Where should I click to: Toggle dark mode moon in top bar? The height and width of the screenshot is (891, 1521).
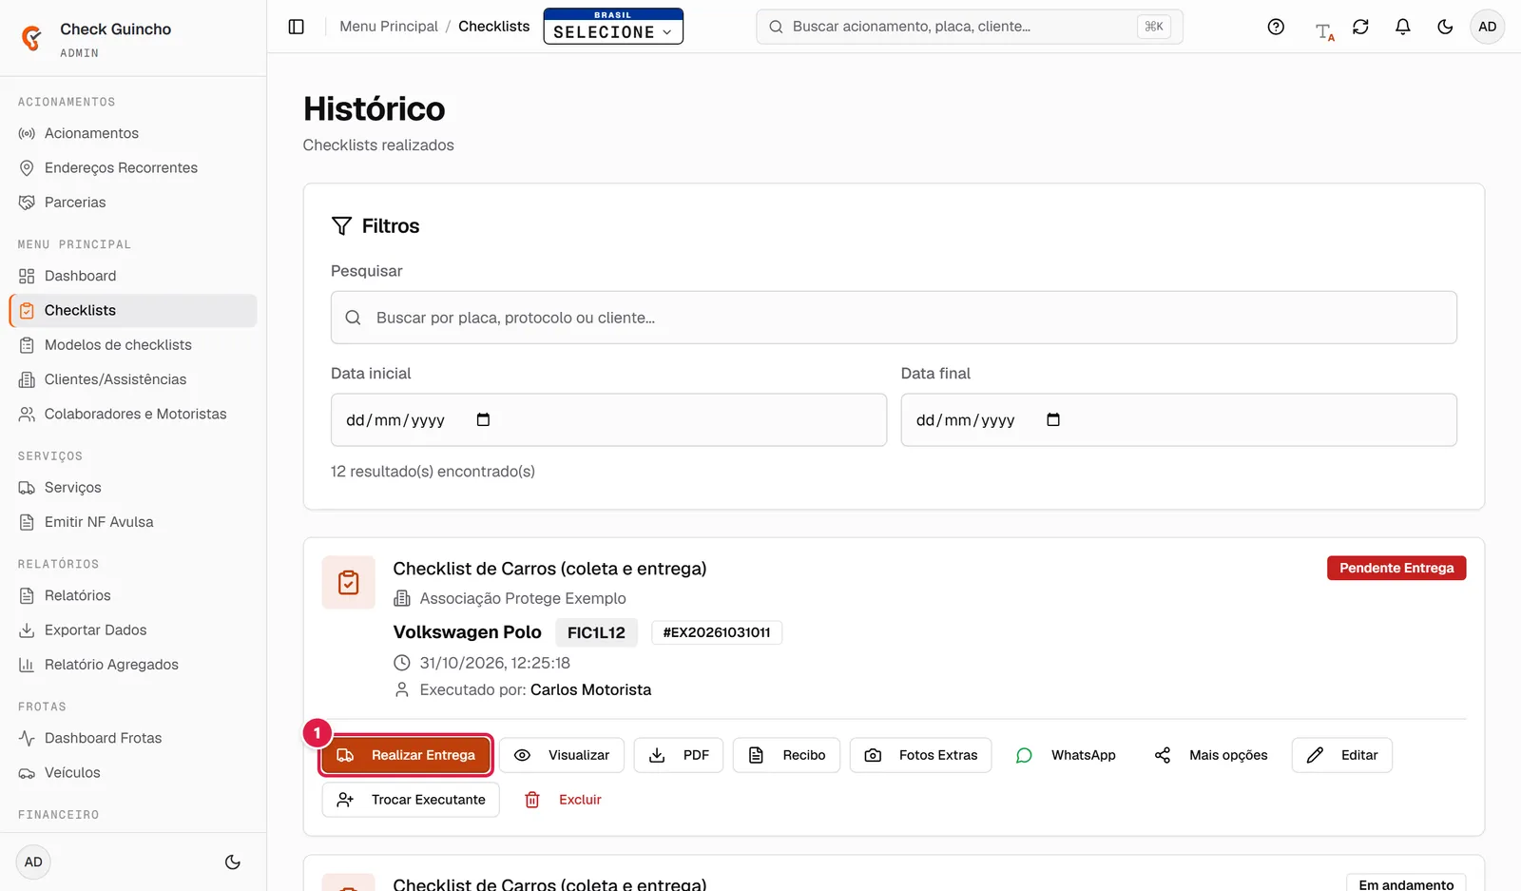(x=1445, y=27)
